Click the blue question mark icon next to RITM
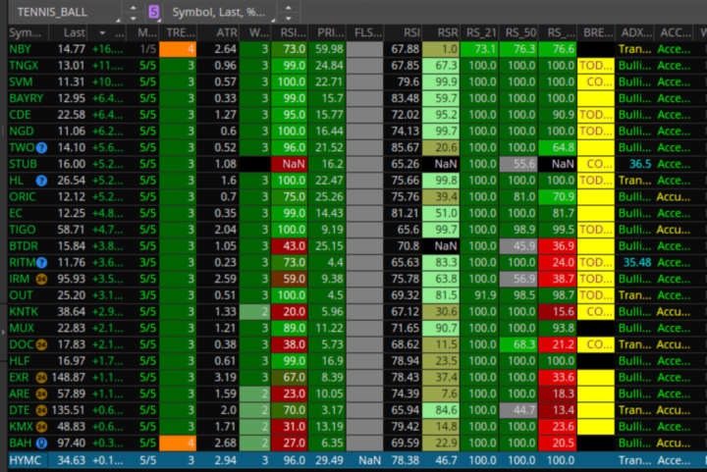Screen dimensions: 707x472 click(x=41, y=263)
